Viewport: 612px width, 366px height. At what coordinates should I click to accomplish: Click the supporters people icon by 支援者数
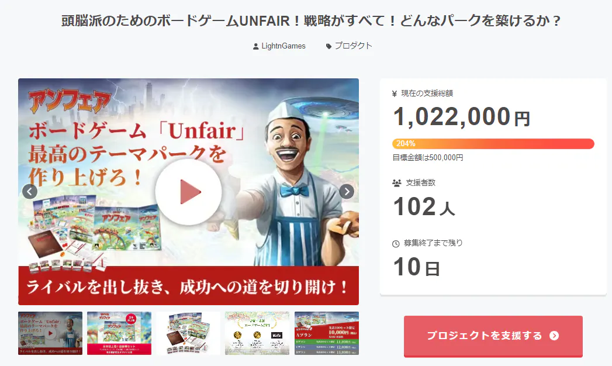click(x=396, y=183)
